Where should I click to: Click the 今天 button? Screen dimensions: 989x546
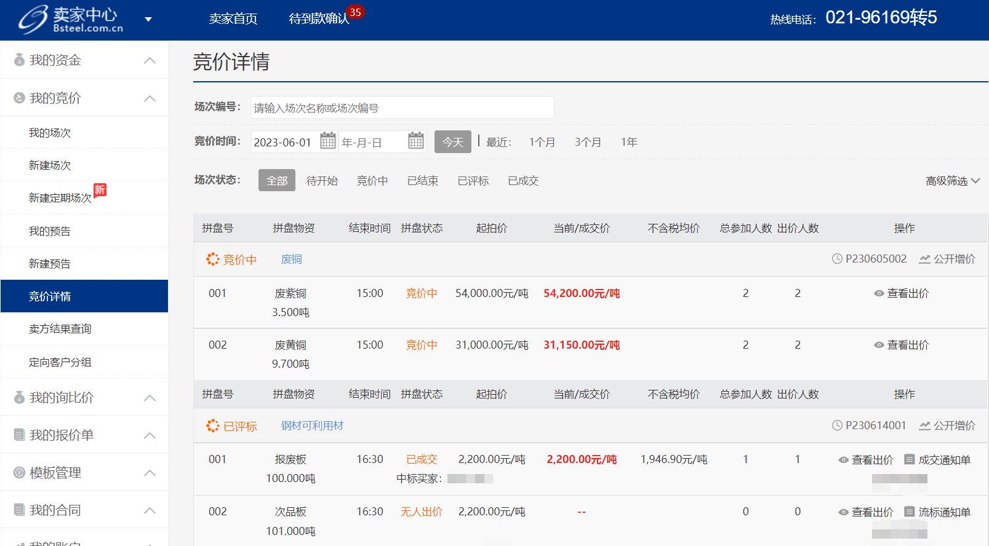tap(452, 142)
